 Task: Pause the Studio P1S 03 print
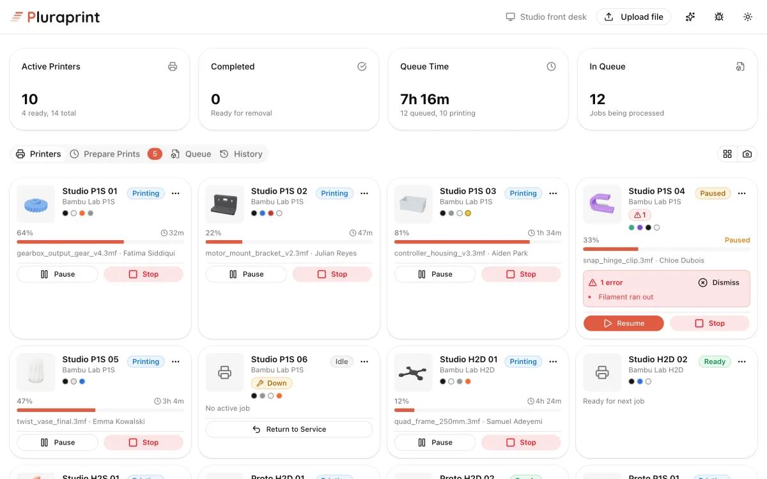435,274
